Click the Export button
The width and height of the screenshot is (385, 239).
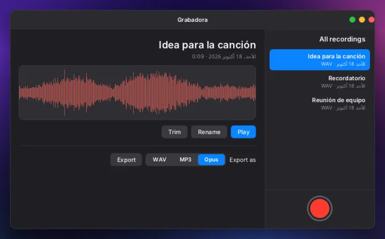point(126,160)
